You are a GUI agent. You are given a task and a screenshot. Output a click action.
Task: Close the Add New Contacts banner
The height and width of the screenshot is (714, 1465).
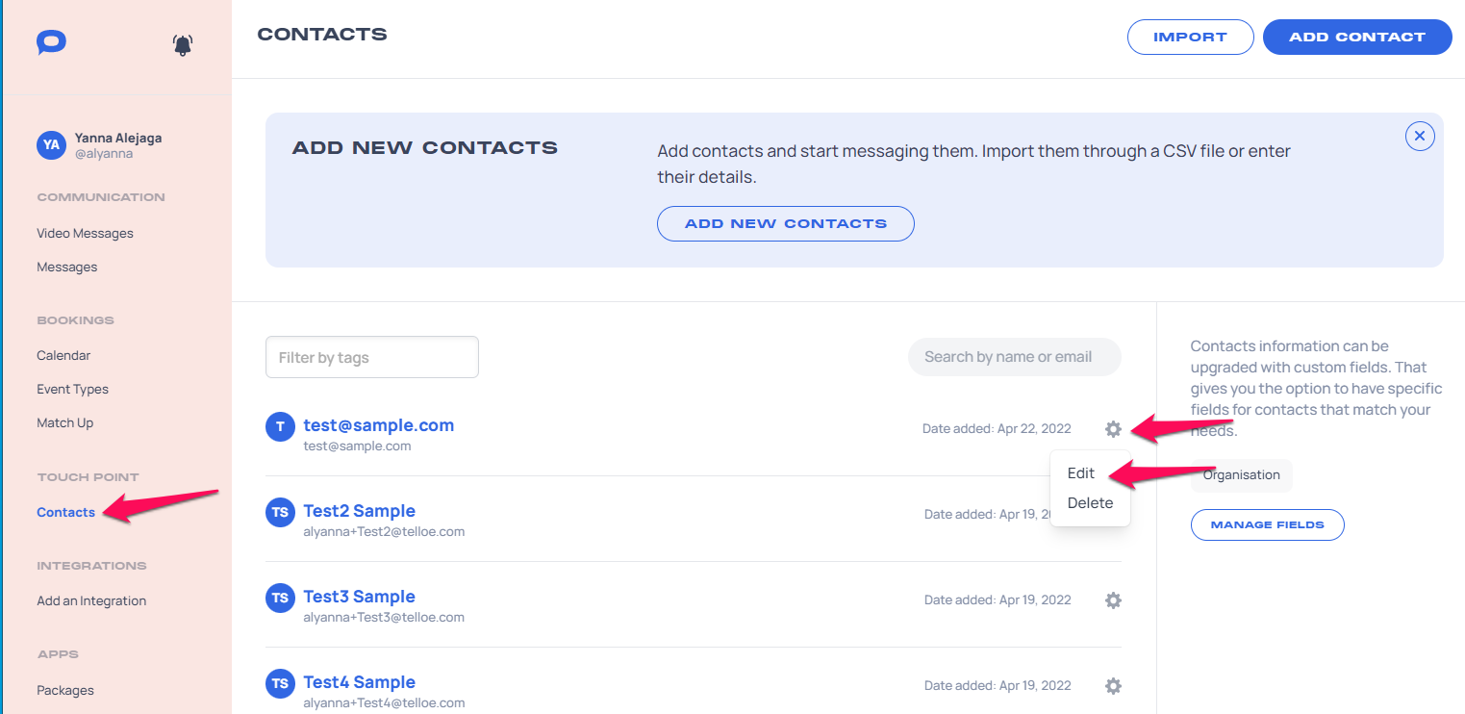tap(1420, 137)
